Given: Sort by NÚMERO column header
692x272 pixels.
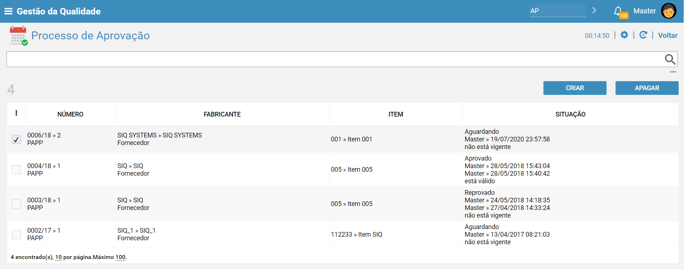Looking at the screenshot, I should (70, 114).
